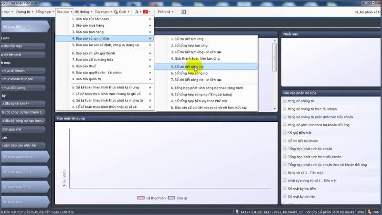Open the Chứng từ menu

(24, 11)
